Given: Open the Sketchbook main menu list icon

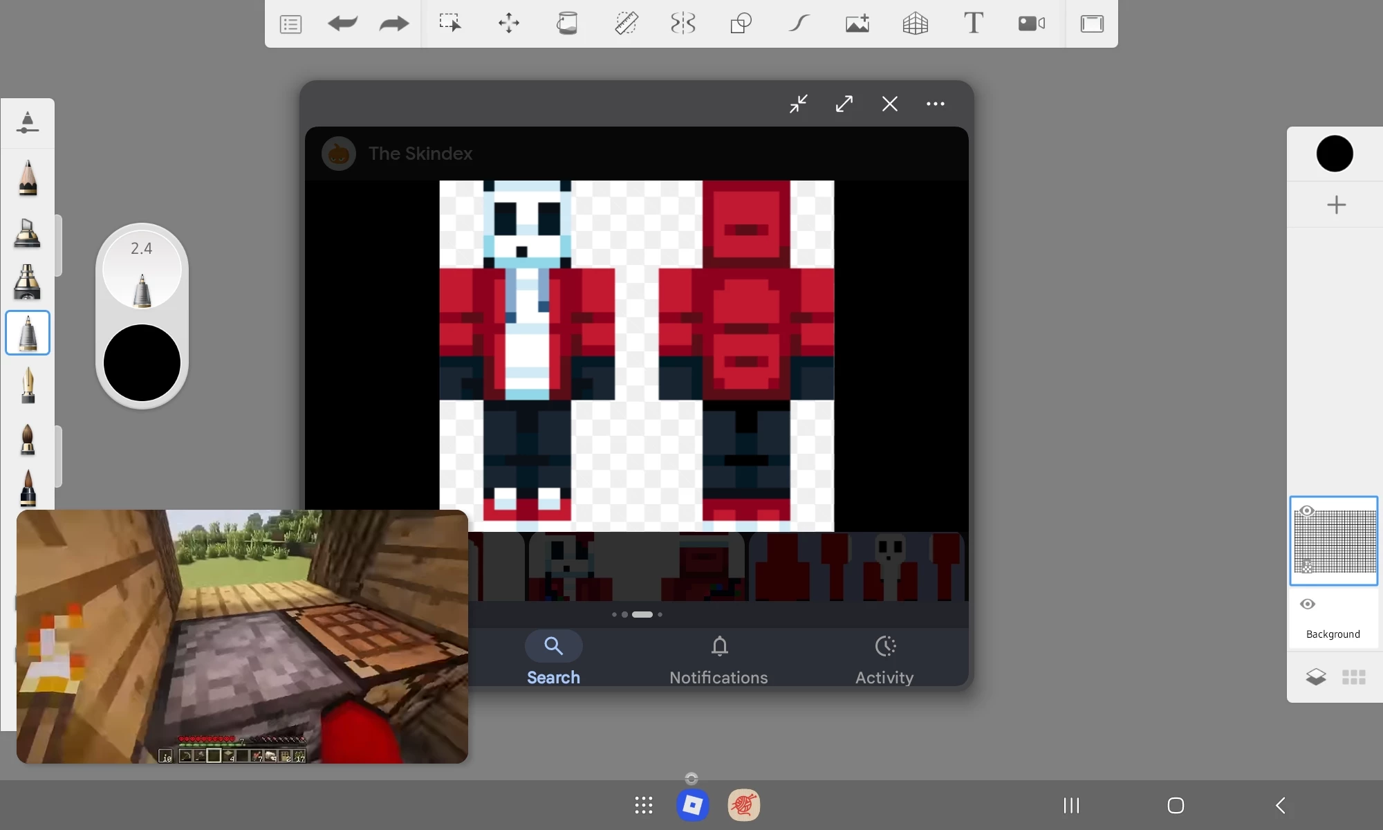Looking at the screenshot, I should [x=290, y=24].
